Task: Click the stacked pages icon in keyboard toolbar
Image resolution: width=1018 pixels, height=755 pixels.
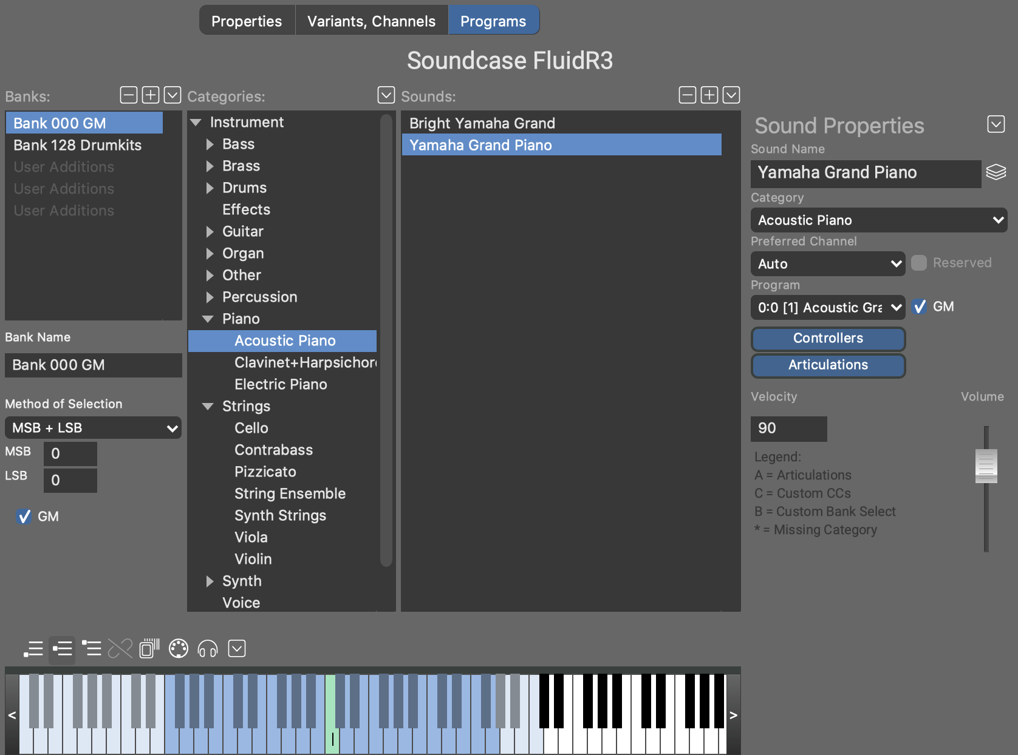Action: pos(149,649)
